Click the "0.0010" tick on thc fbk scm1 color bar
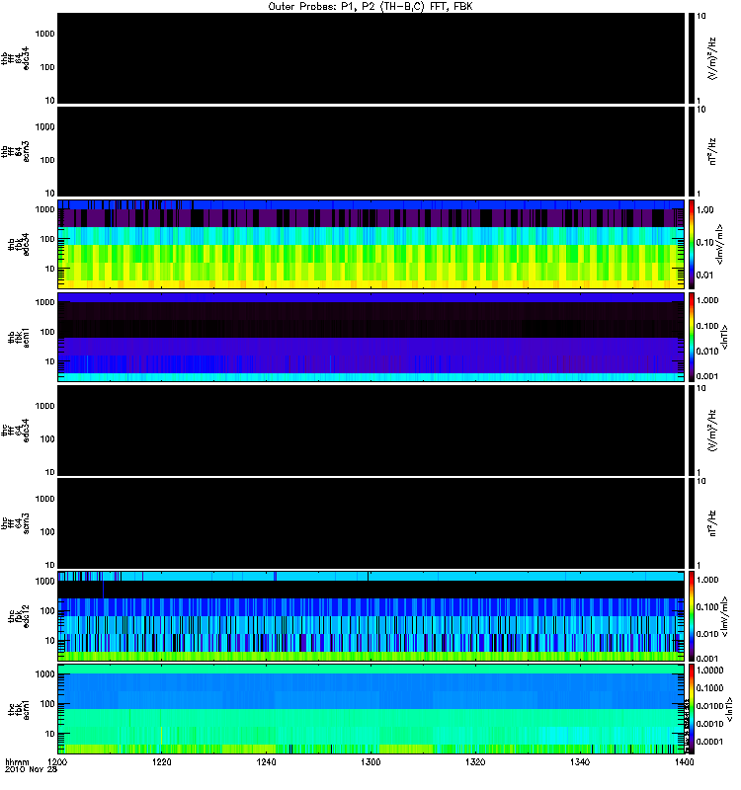The image size is (741, 790). tap(709, 724)
